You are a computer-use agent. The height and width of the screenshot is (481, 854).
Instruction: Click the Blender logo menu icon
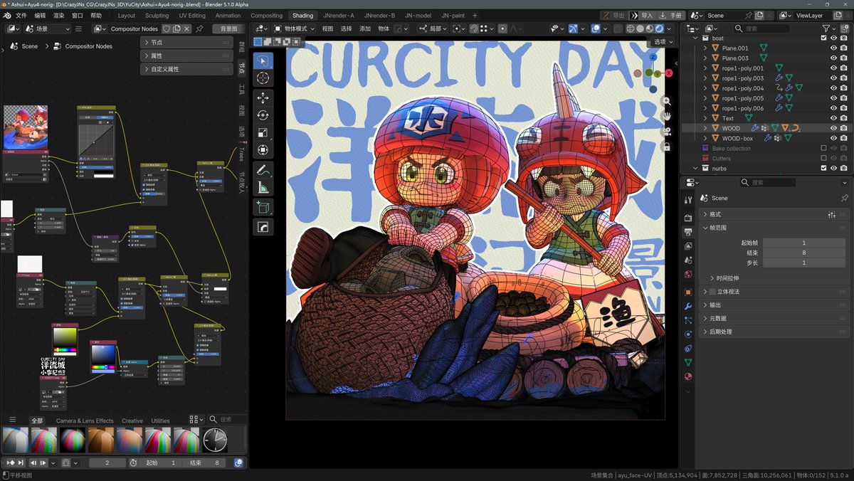[6, 15]
